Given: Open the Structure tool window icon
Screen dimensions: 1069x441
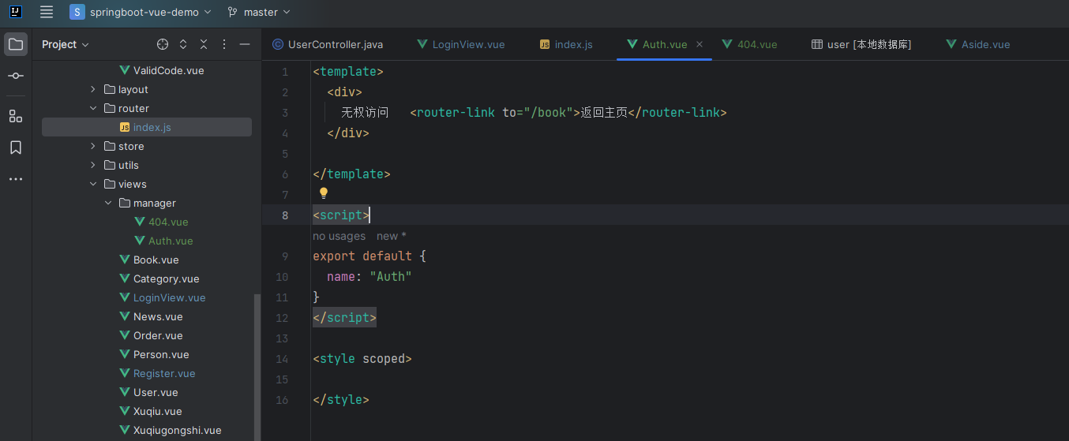Looking at the screenshot, I should tap(16, 116).
